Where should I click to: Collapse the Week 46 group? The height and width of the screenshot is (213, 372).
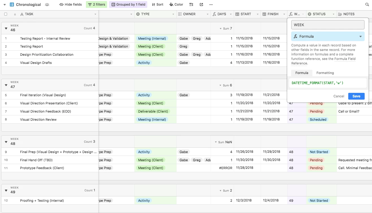pos(6,28)
